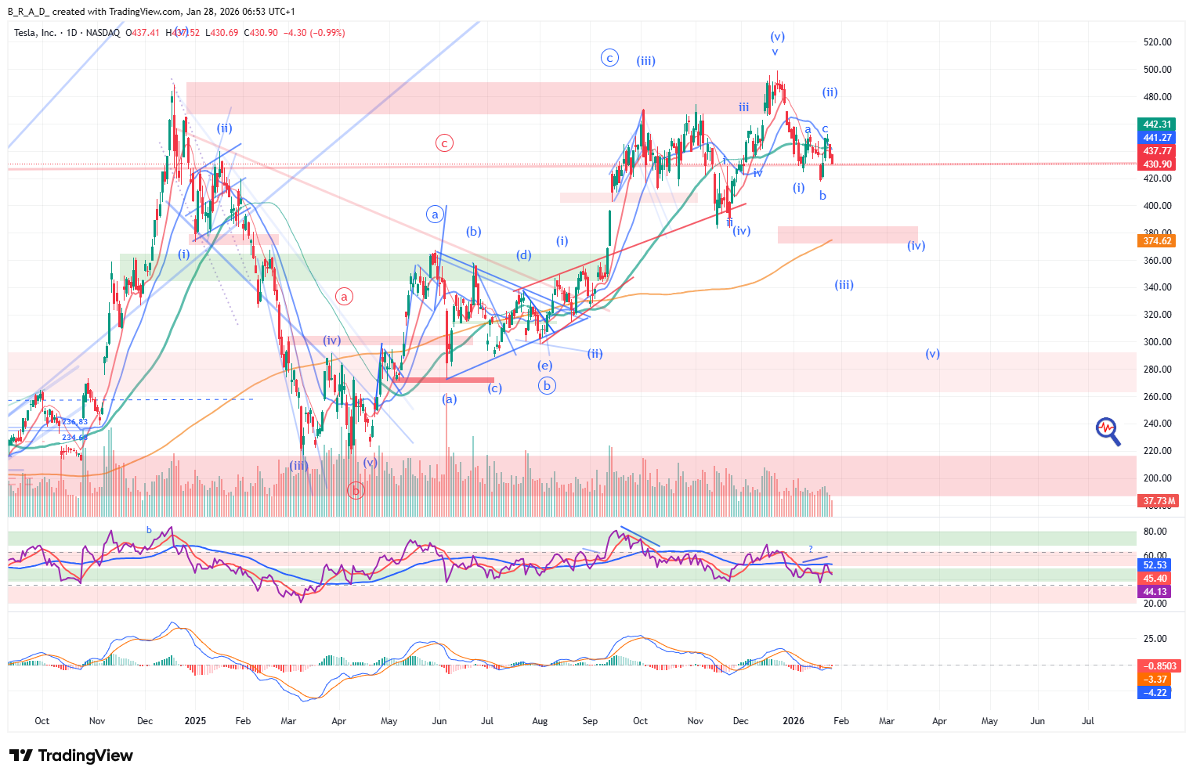Click the '2025' label on time axis
This screenshot has width=1193, height=779.
(195, 721)
